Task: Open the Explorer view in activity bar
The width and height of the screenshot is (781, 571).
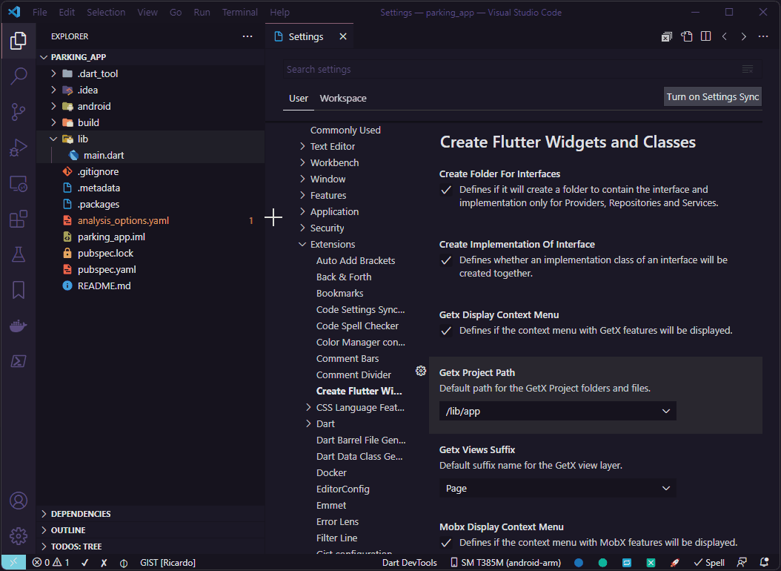Action: (x=19, y=40)
